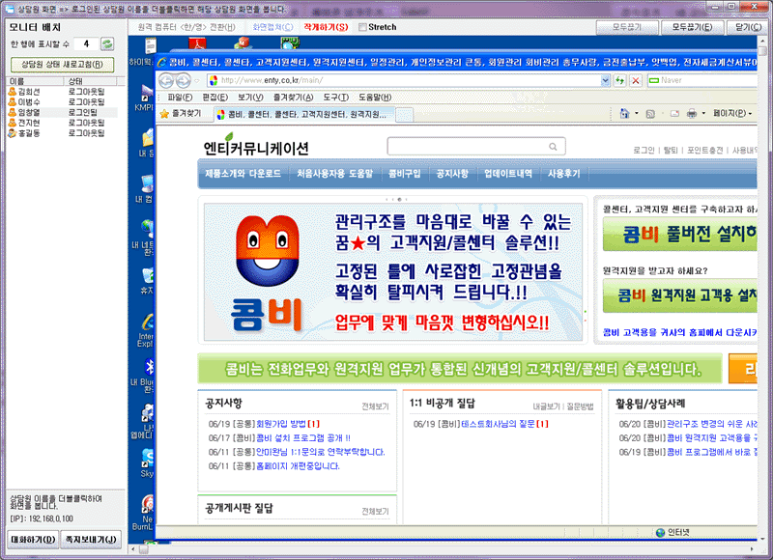Open the 파일(F) menu in browser
The image size is (773, 560).
point(181,98)
